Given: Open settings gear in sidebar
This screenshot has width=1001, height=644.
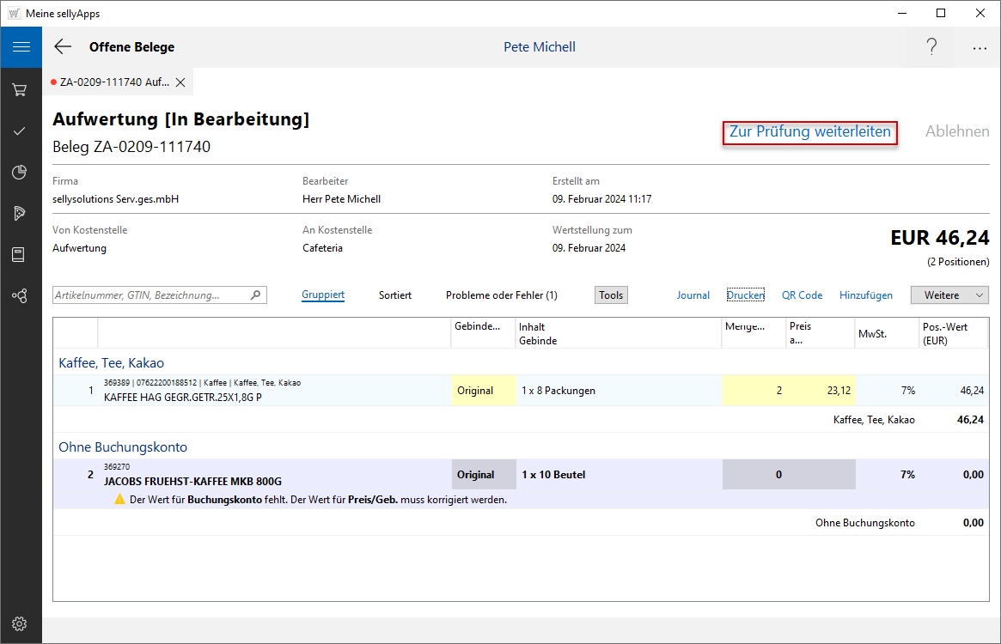Looking at the screenshot, I should click(19, 623).
